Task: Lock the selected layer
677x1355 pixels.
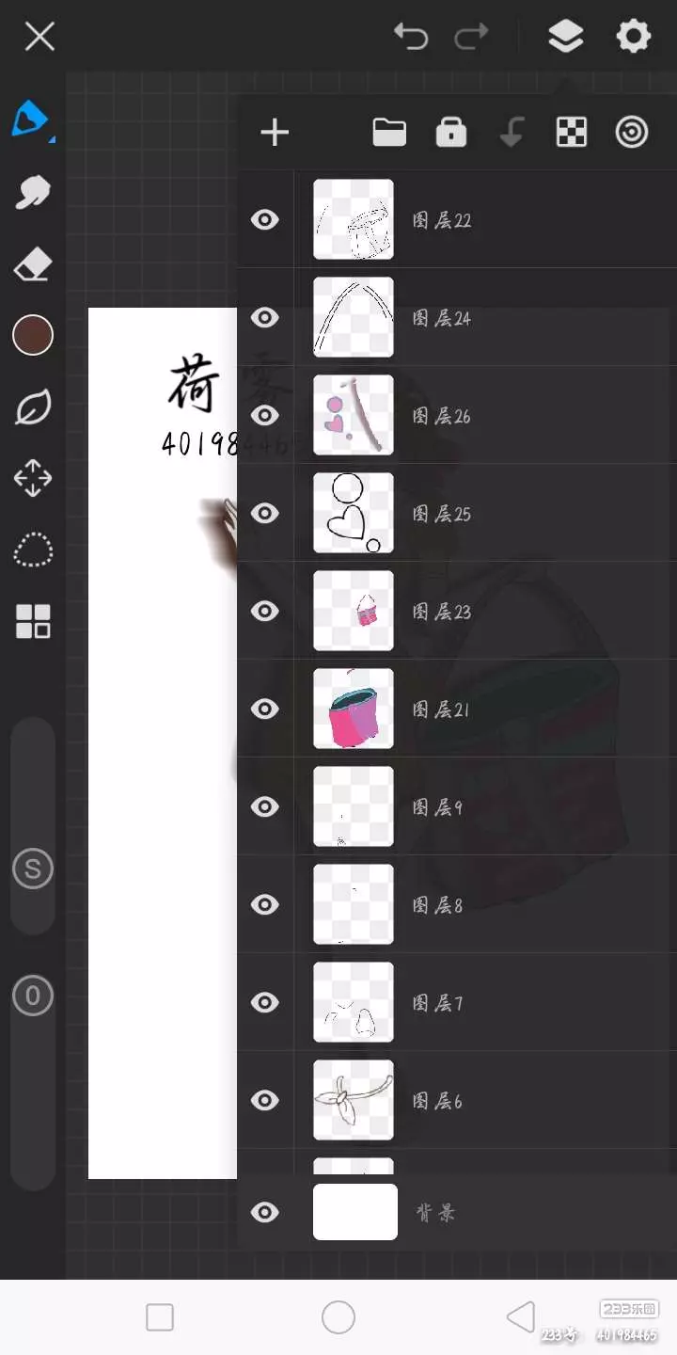Action: 451,133
